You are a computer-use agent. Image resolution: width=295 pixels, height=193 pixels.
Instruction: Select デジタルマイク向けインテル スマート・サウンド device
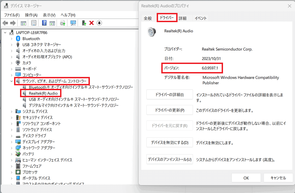pyautogui.click(x=74, y=105)
